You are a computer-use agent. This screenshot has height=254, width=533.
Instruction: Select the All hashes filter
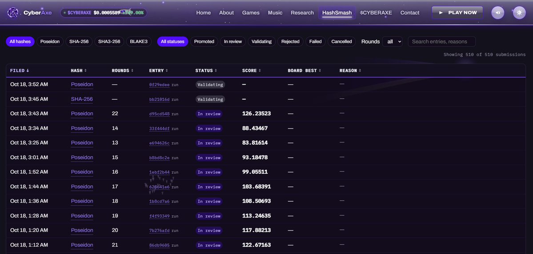point(20,42)
